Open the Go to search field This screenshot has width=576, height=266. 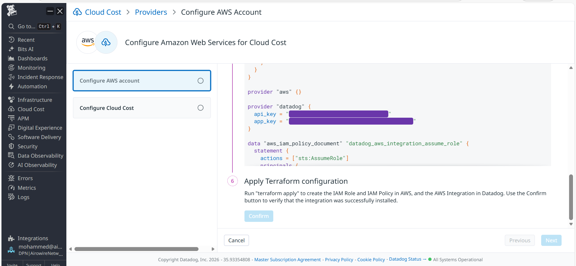26,26
